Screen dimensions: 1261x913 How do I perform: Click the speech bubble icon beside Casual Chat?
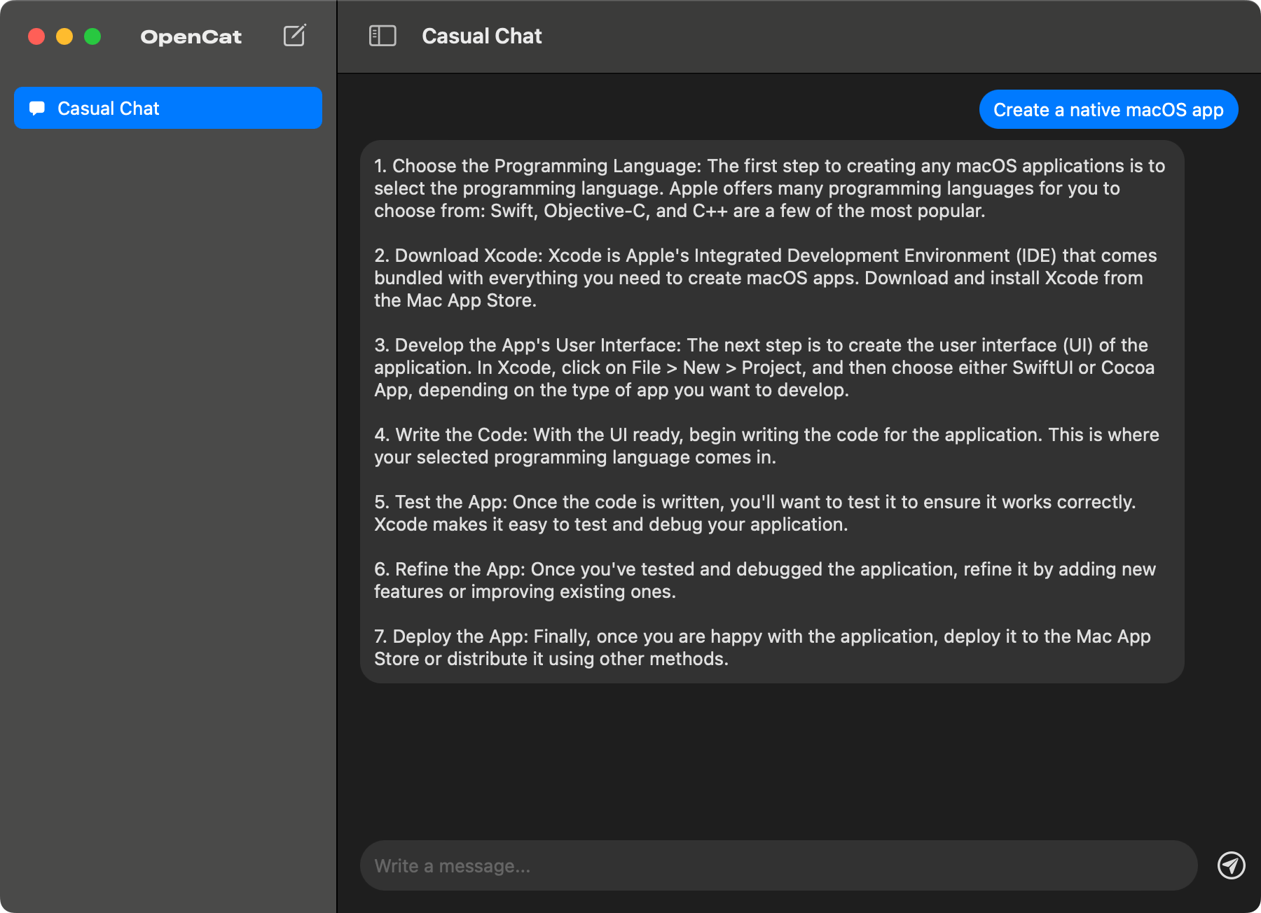37,109
